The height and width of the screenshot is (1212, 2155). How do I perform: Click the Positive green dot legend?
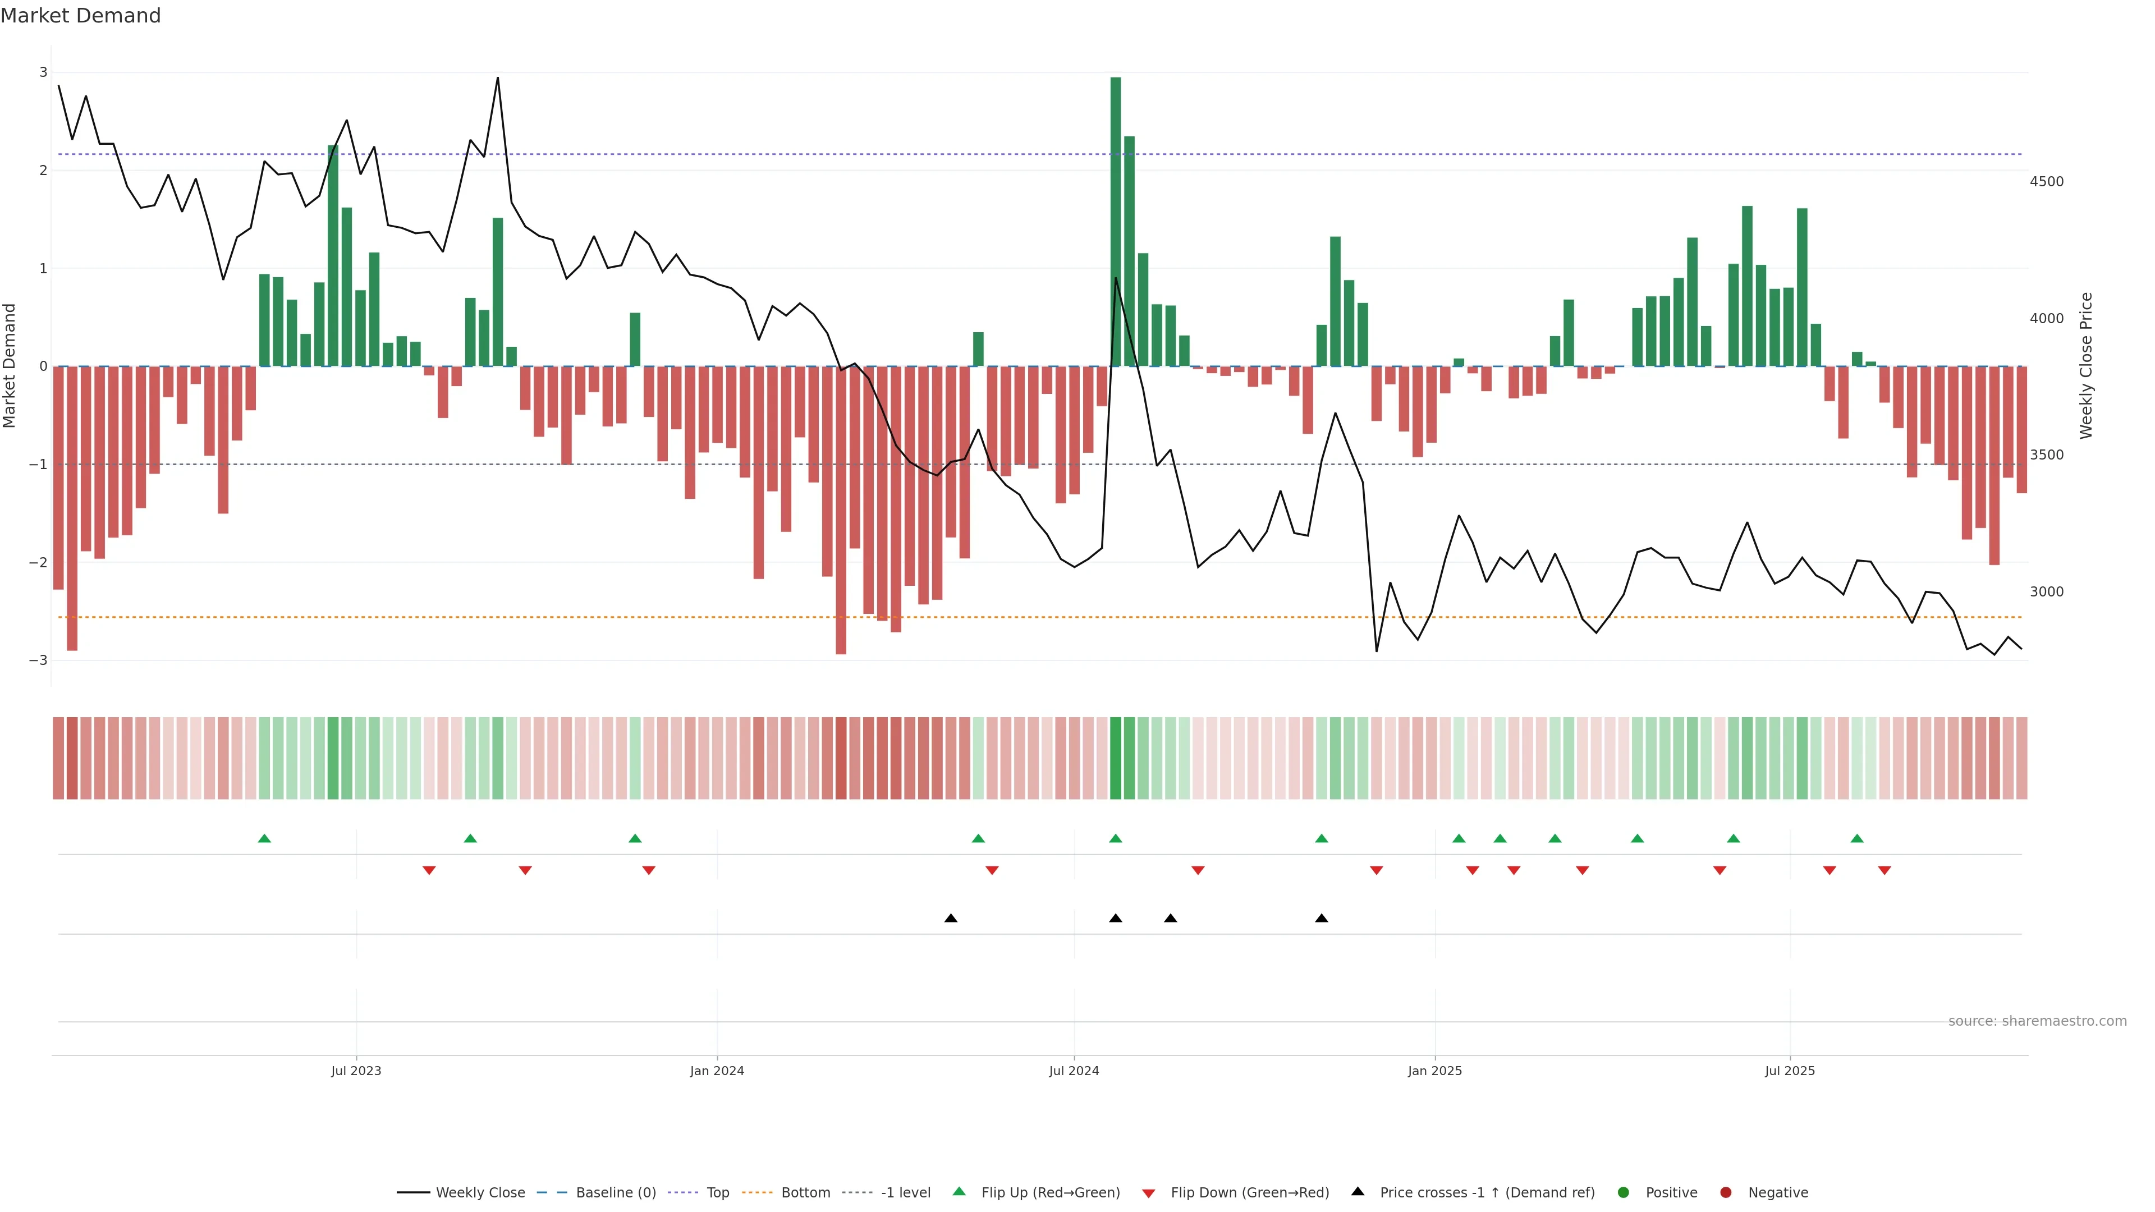tap(1624, 1192)
